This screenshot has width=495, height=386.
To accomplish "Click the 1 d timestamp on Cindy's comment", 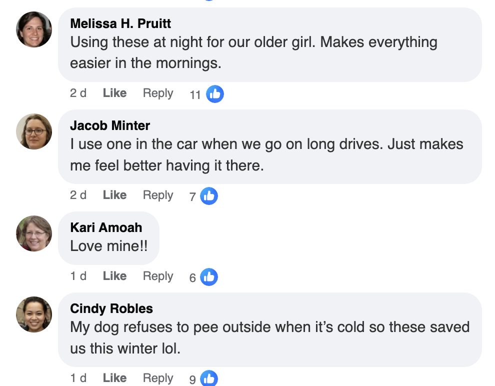I will point(78,378).
